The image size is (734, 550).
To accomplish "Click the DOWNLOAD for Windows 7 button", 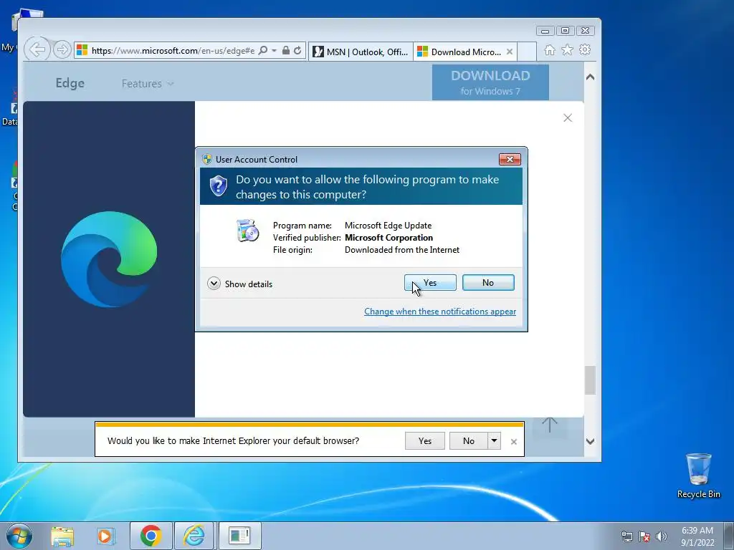I will pyautogui.click(x=490, y=82).
